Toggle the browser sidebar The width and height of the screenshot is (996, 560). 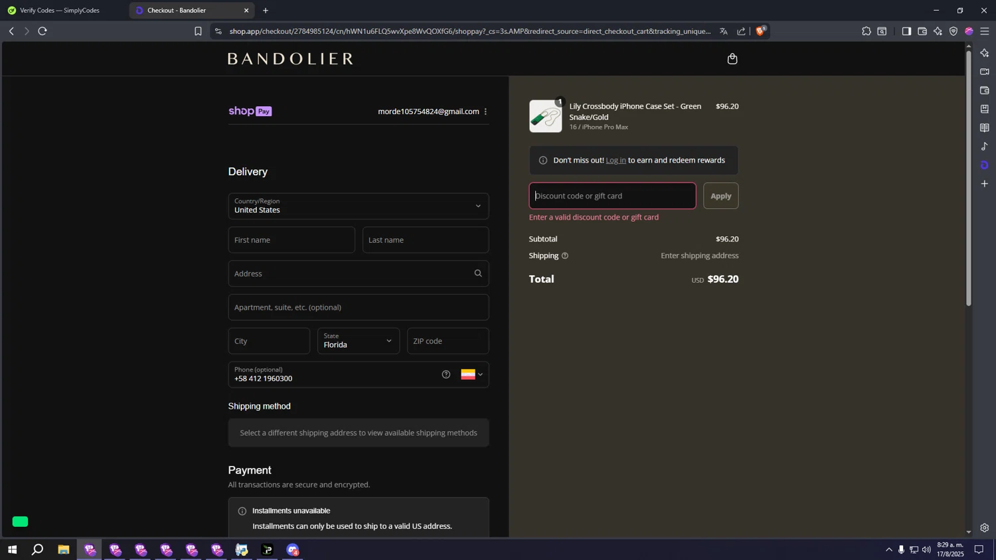click(x=906, y=31)
